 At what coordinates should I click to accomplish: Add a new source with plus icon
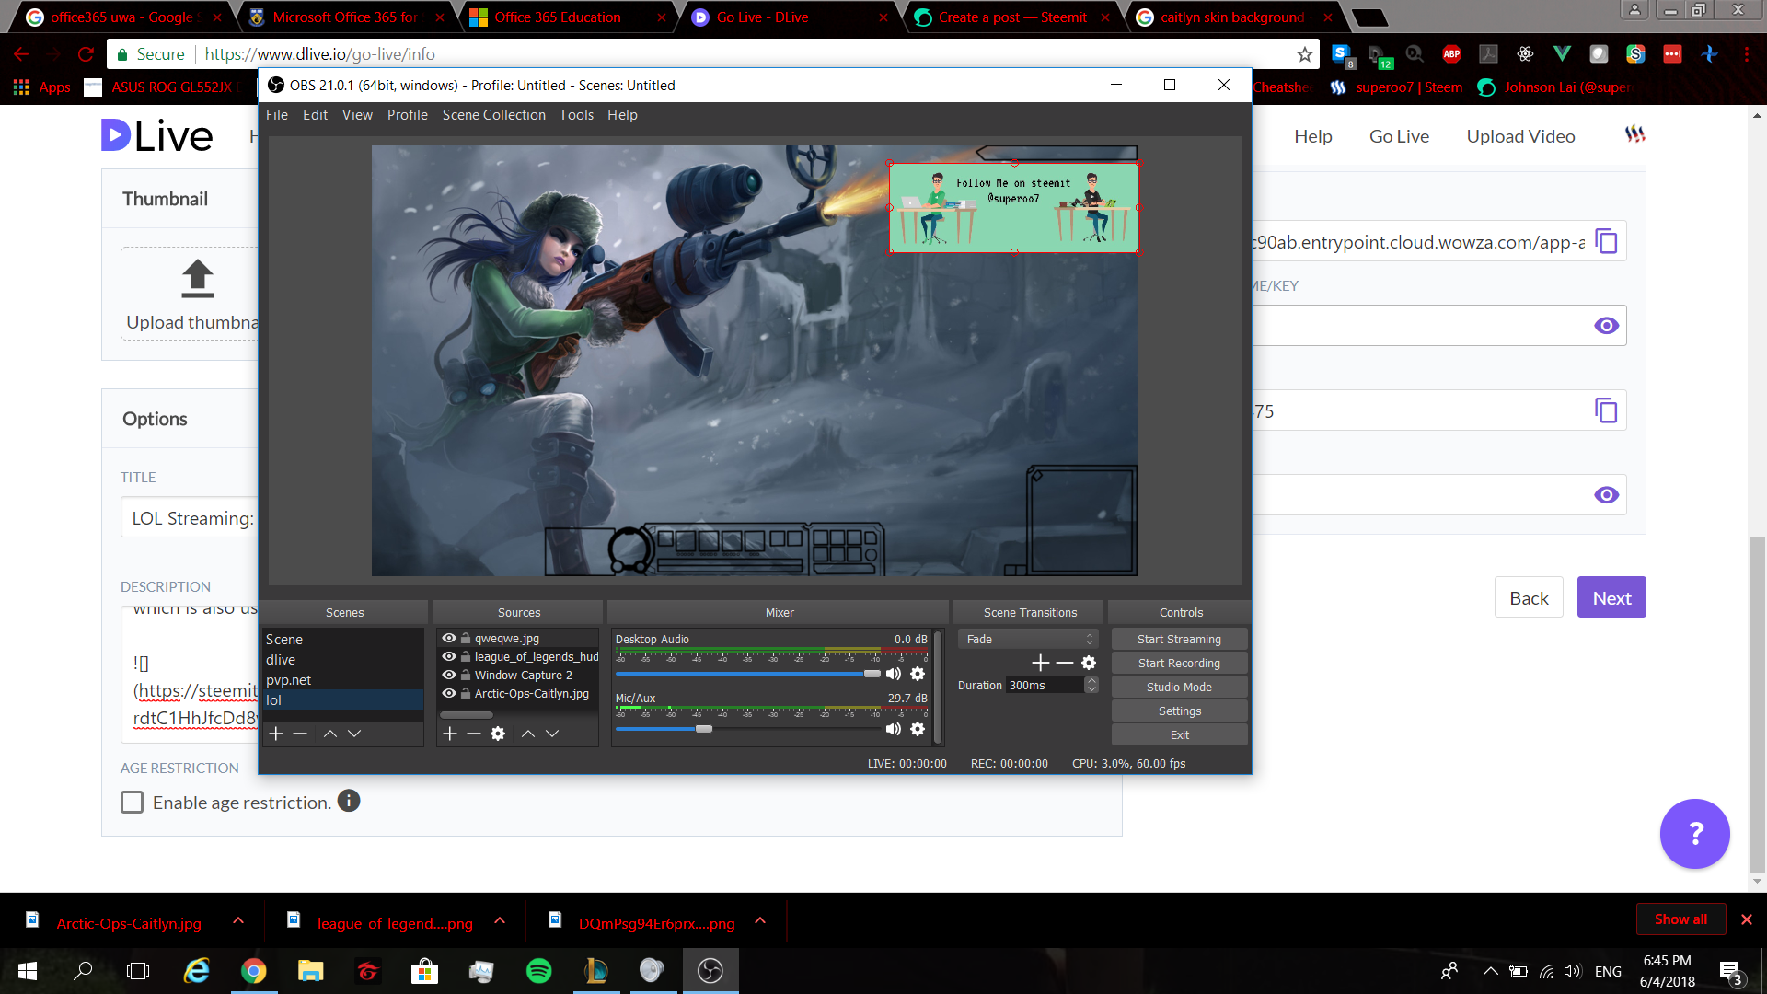(450, 734)
